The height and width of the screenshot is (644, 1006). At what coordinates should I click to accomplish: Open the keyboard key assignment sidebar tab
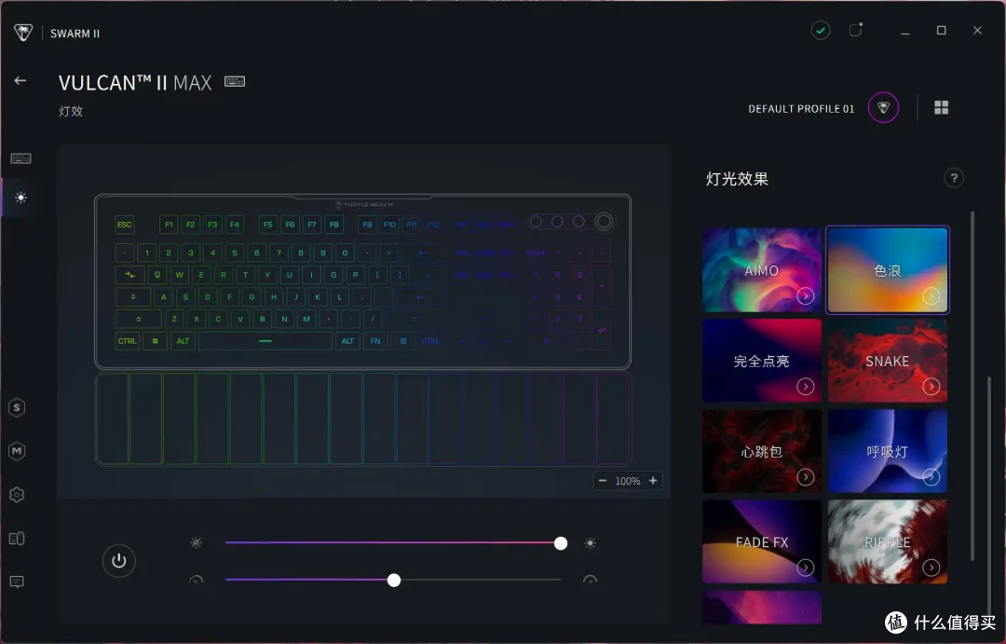20,158
